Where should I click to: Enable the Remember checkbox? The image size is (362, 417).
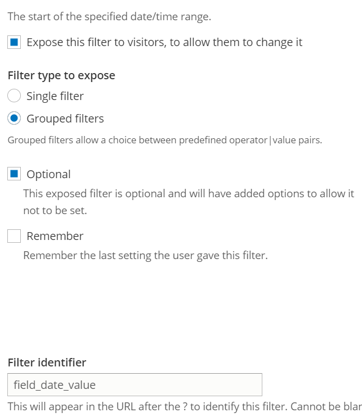14,236
